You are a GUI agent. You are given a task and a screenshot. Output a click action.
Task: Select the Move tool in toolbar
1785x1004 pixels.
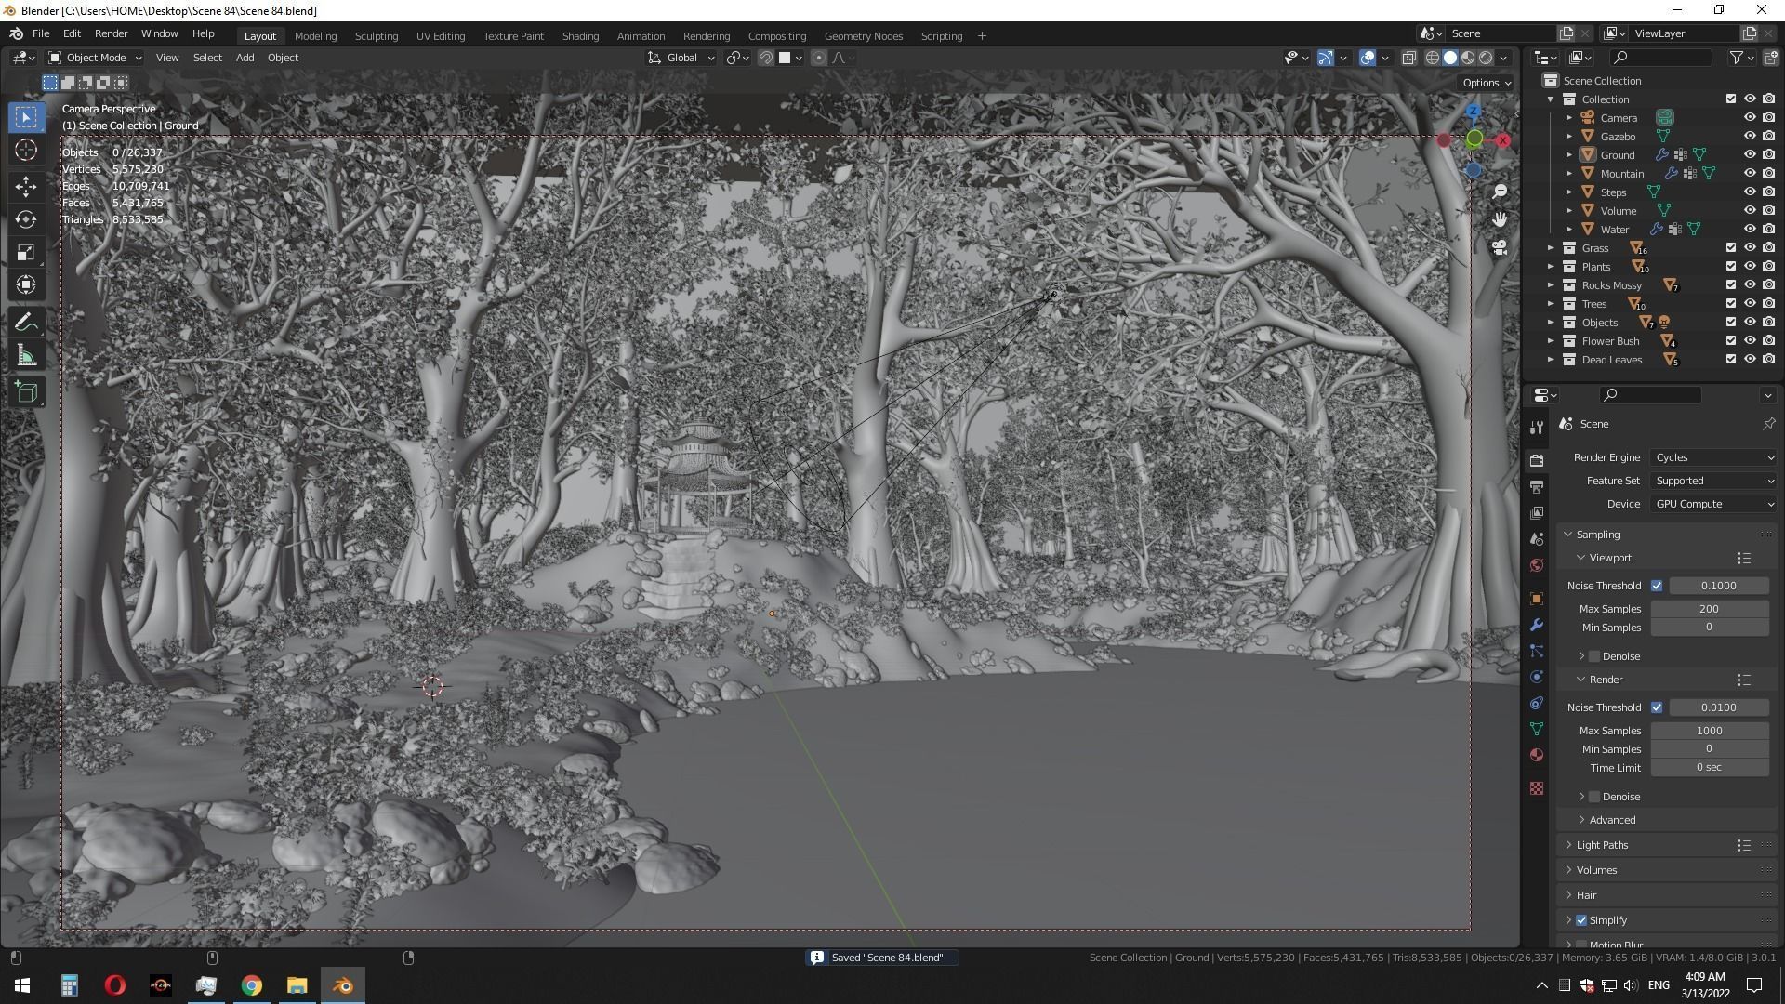pos(26,186)
